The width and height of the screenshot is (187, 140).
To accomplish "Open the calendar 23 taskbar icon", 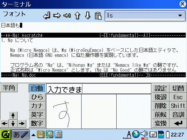I will click(58, 134).
